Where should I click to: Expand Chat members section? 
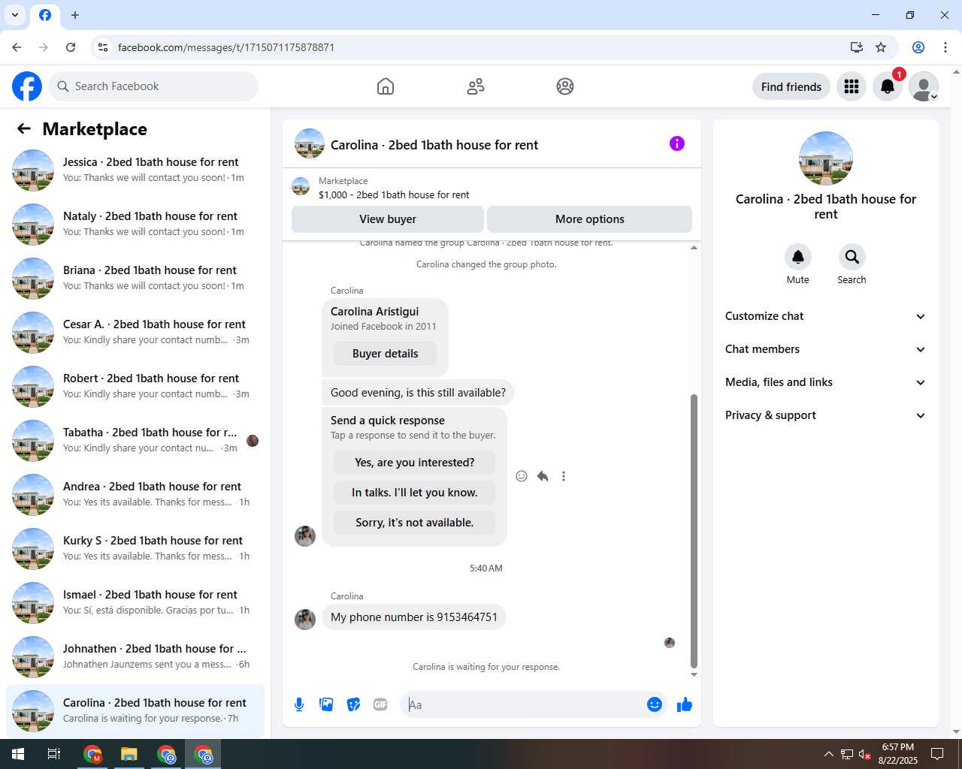point(825,349)
